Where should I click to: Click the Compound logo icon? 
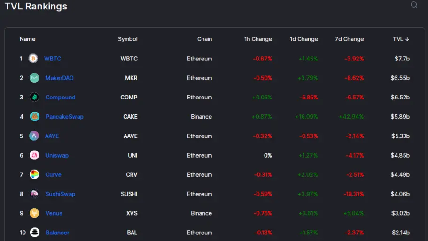[34, 97]
